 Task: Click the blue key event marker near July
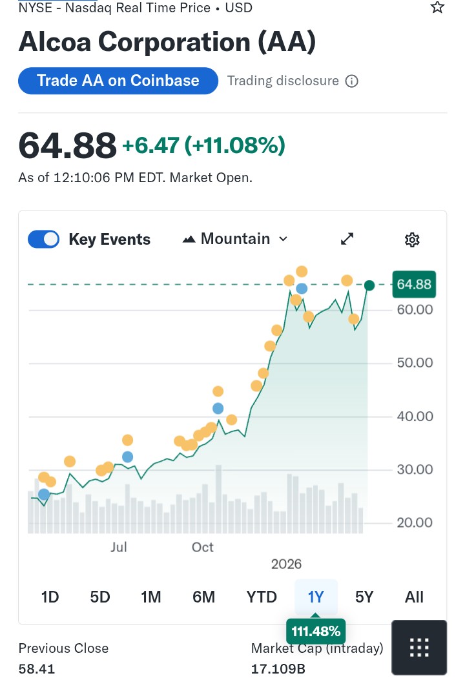click(x=127, y=457)
